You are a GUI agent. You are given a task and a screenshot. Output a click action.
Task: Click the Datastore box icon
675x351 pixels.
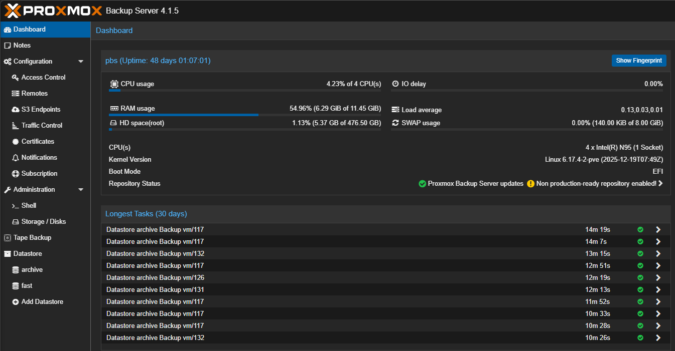(8, 254)
